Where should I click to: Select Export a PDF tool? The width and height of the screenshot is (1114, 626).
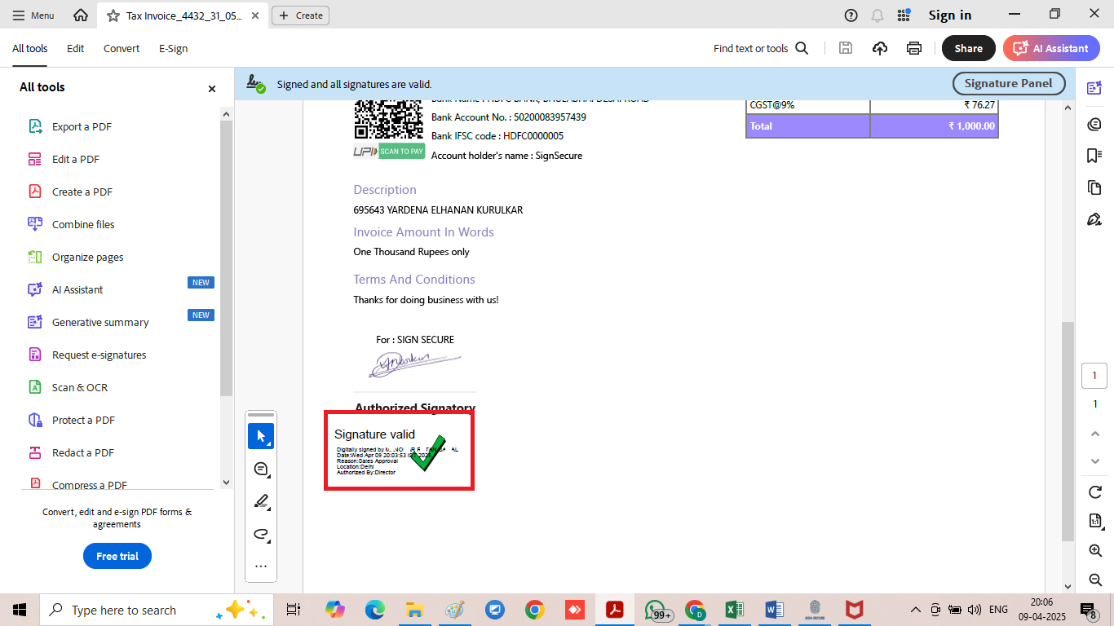(x=82, y=126)
